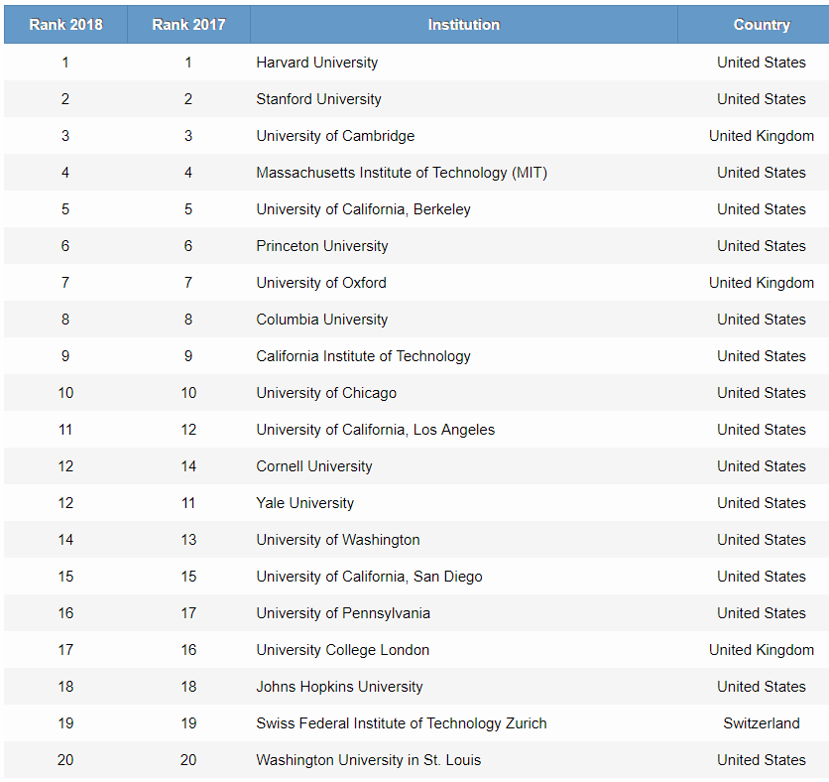The height and width of the screenshot is (782, 829).
Task: Click the Country column header
Action: [761, 25]
